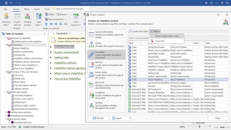
Task: Collapse Overview of the user interface node
Action: point(6,72)
